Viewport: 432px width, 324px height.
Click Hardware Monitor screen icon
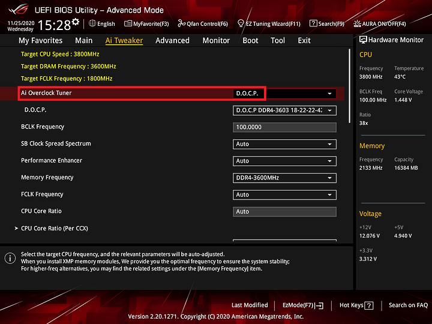pos(363,40)
